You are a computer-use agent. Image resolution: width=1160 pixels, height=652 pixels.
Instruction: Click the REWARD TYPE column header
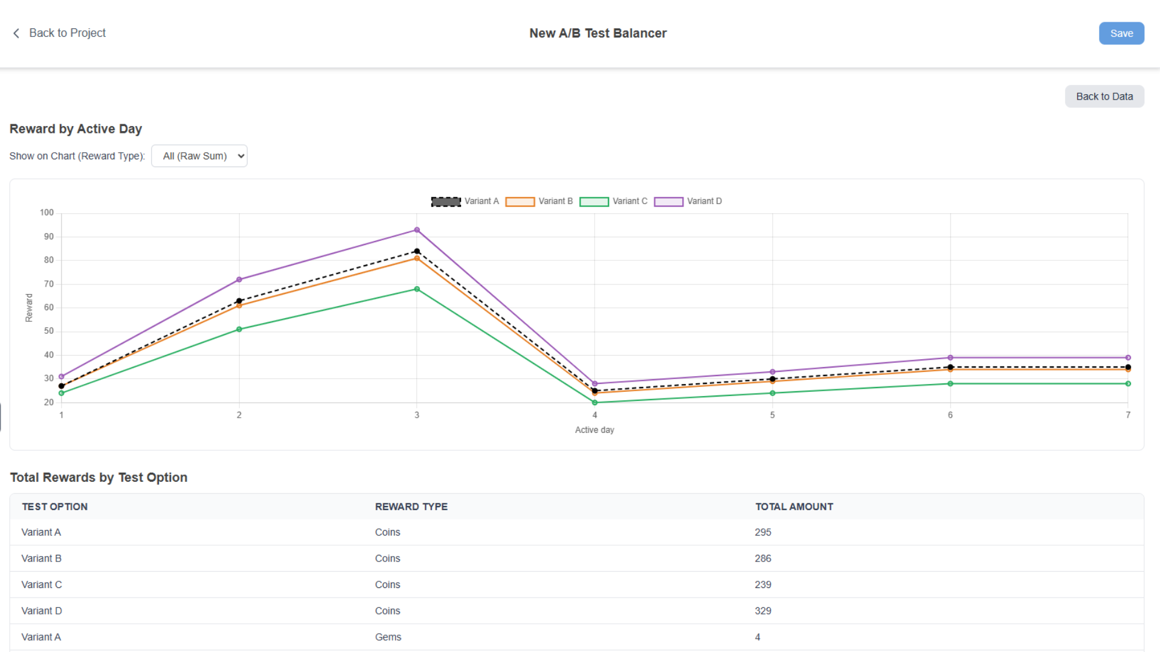411,507
